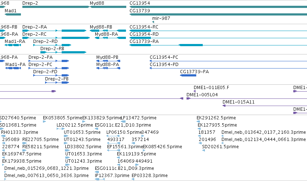Open the CG13954-RD transcript label

click(144, 34)
